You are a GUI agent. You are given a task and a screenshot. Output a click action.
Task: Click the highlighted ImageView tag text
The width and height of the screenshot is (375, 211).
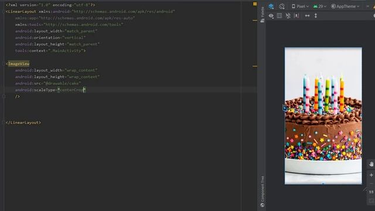[x=19, y=64]
